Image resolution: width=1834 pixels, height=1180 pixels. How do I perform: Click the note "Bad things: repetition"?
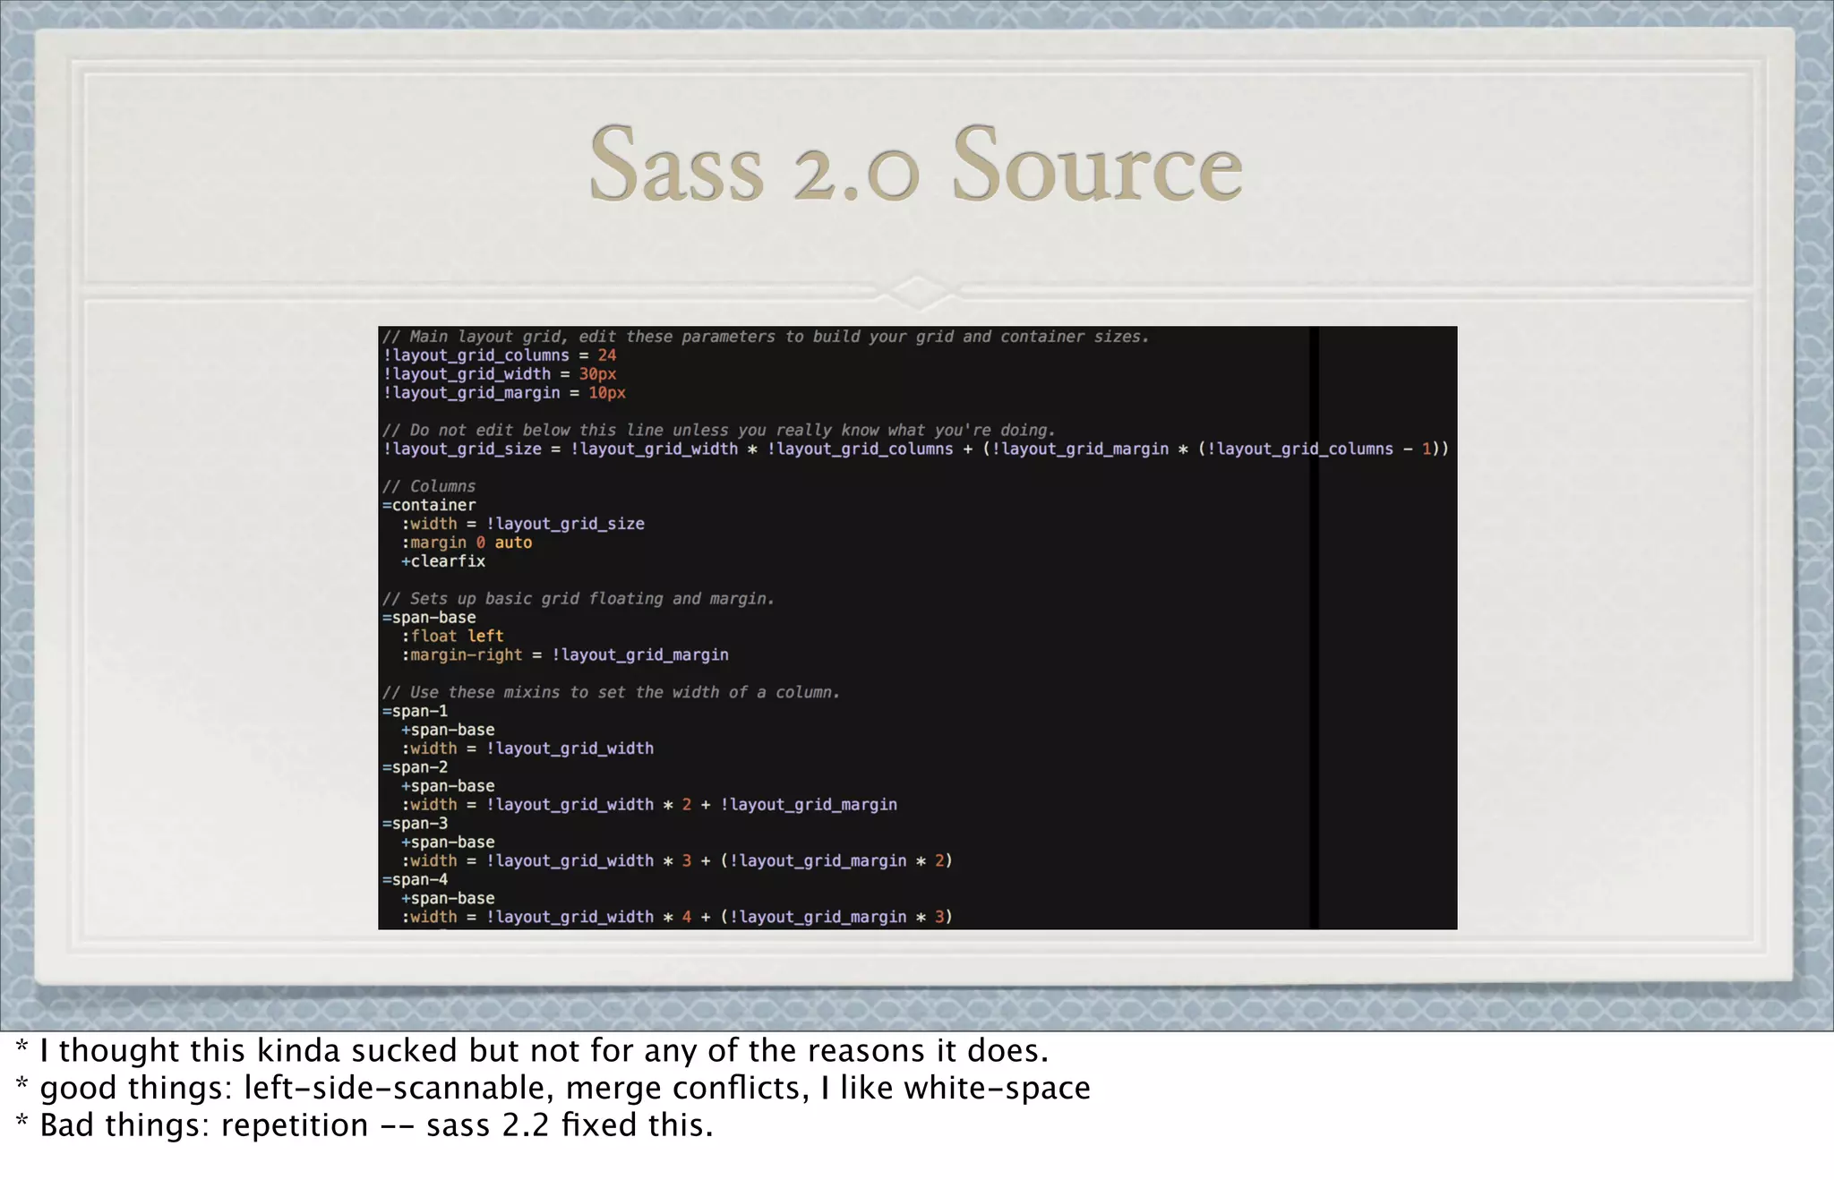[x=364, y=1125]
